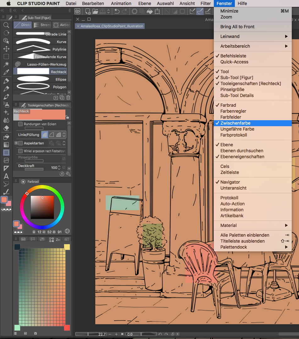Delete sub-tool with trash icon
299x339 pixels.
pyautogui.click(x=68, y=98)
